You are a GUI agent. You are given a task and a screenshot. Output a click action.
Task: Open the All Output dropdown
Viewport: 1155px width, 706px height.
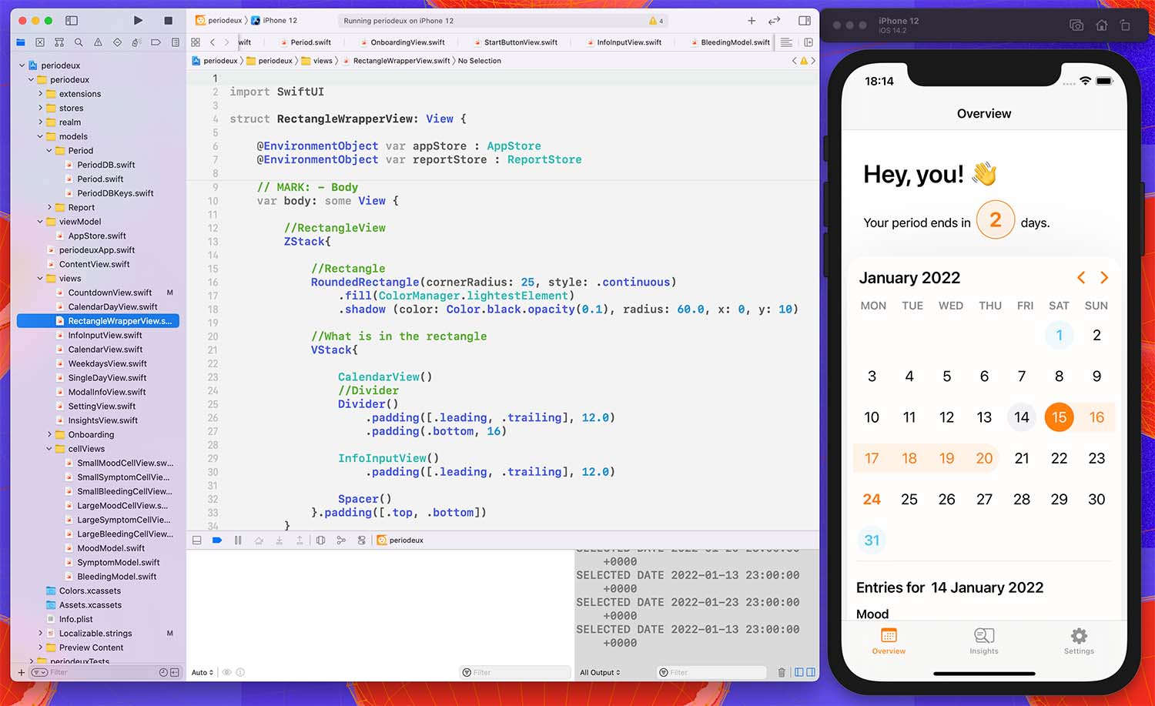coord(599,672)
